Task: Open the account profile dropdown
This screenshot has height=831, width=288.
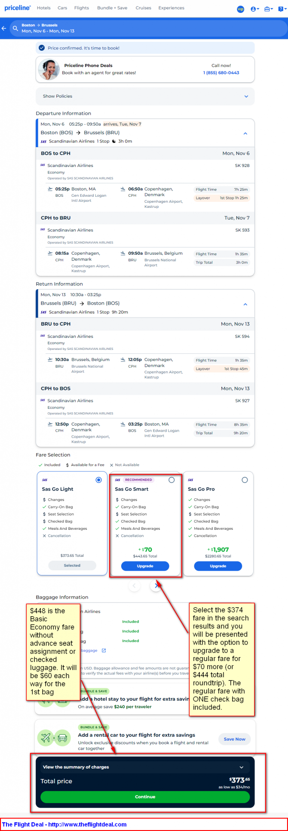Action: tap(255, 9)
